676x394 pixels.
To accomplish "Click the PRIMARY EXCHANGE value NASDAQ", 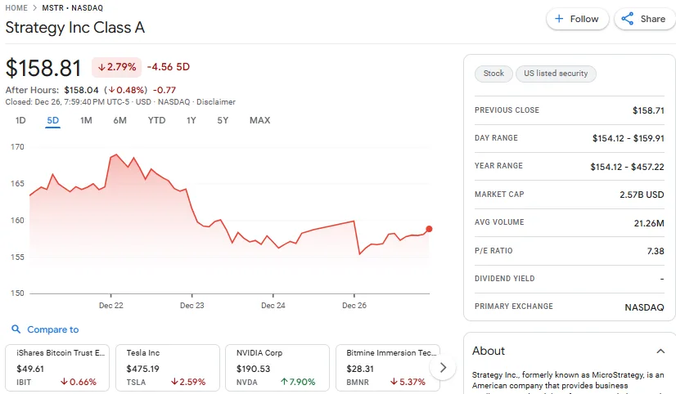I will tap(644, 307).
